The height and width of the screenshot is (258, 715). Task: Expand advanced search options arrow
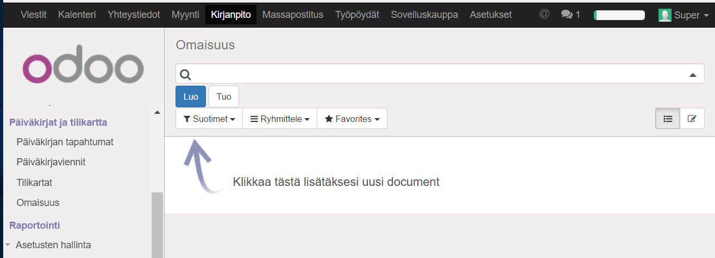[693, 75]
